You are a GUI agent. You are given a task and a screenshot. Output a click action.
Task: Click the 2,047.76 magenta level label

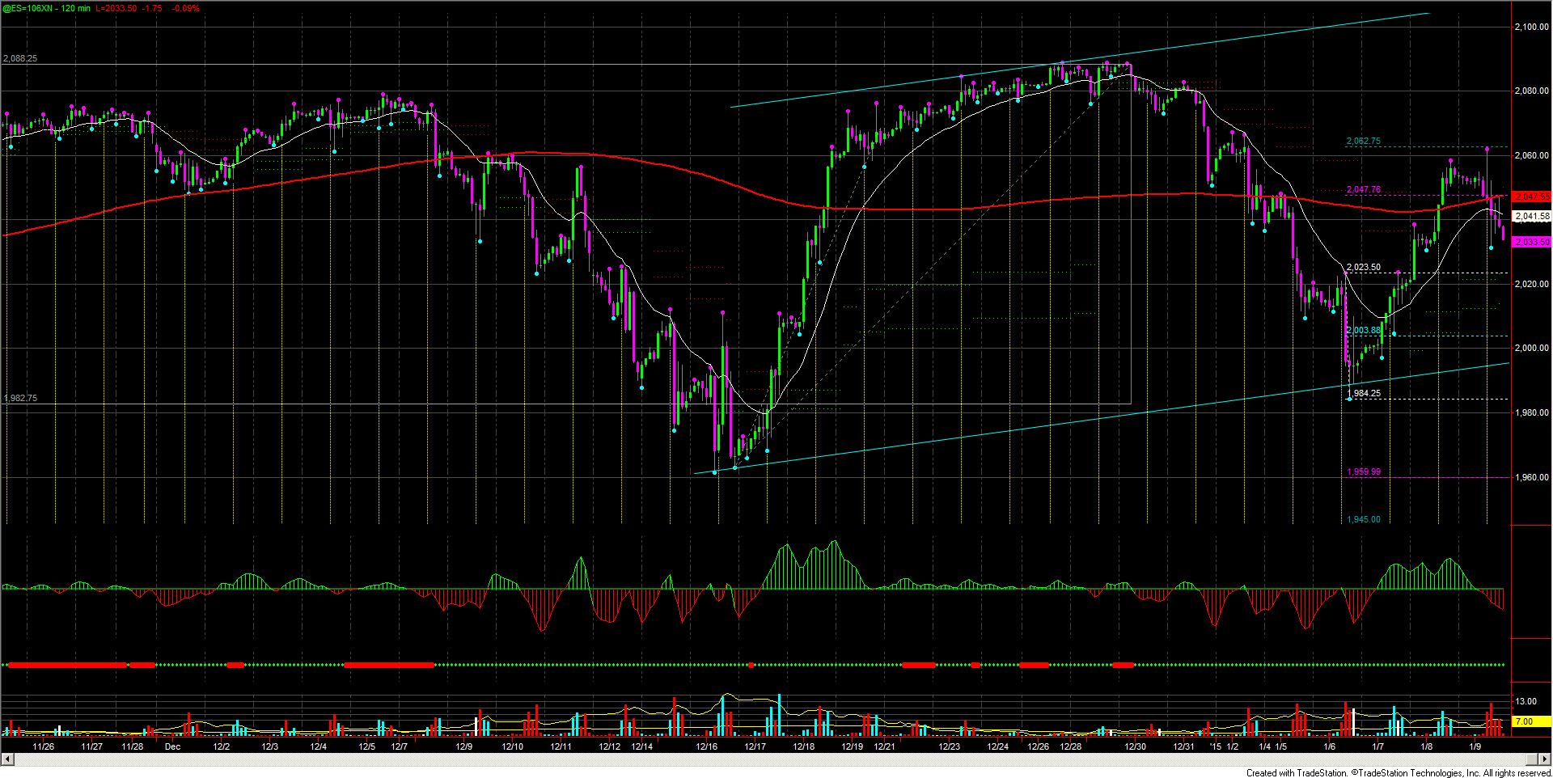pos(1363,190)
